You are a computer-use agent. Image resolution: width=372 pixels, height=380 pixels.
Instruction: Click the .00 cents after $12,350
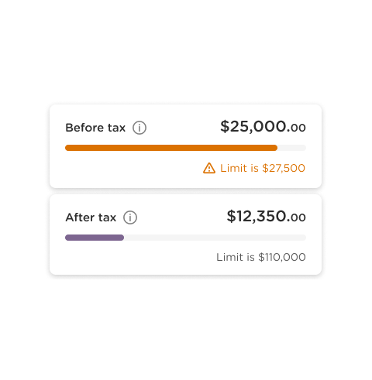296,217
